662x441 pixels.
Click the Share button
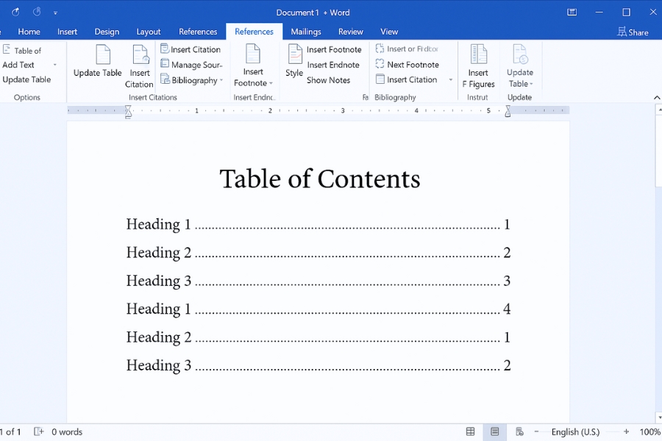coord(633,32)
